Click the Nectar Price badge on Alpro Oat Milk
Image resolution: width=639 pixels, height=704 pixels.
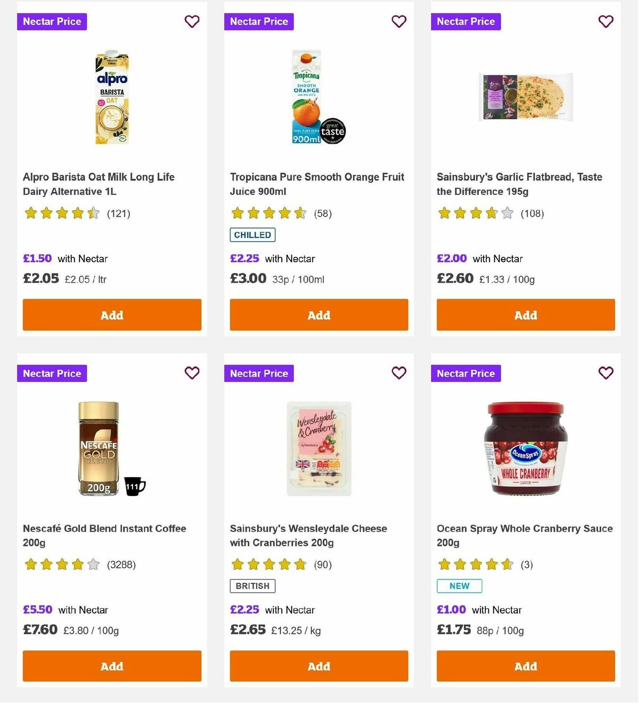pyautogui.click(x=52, y=21)
